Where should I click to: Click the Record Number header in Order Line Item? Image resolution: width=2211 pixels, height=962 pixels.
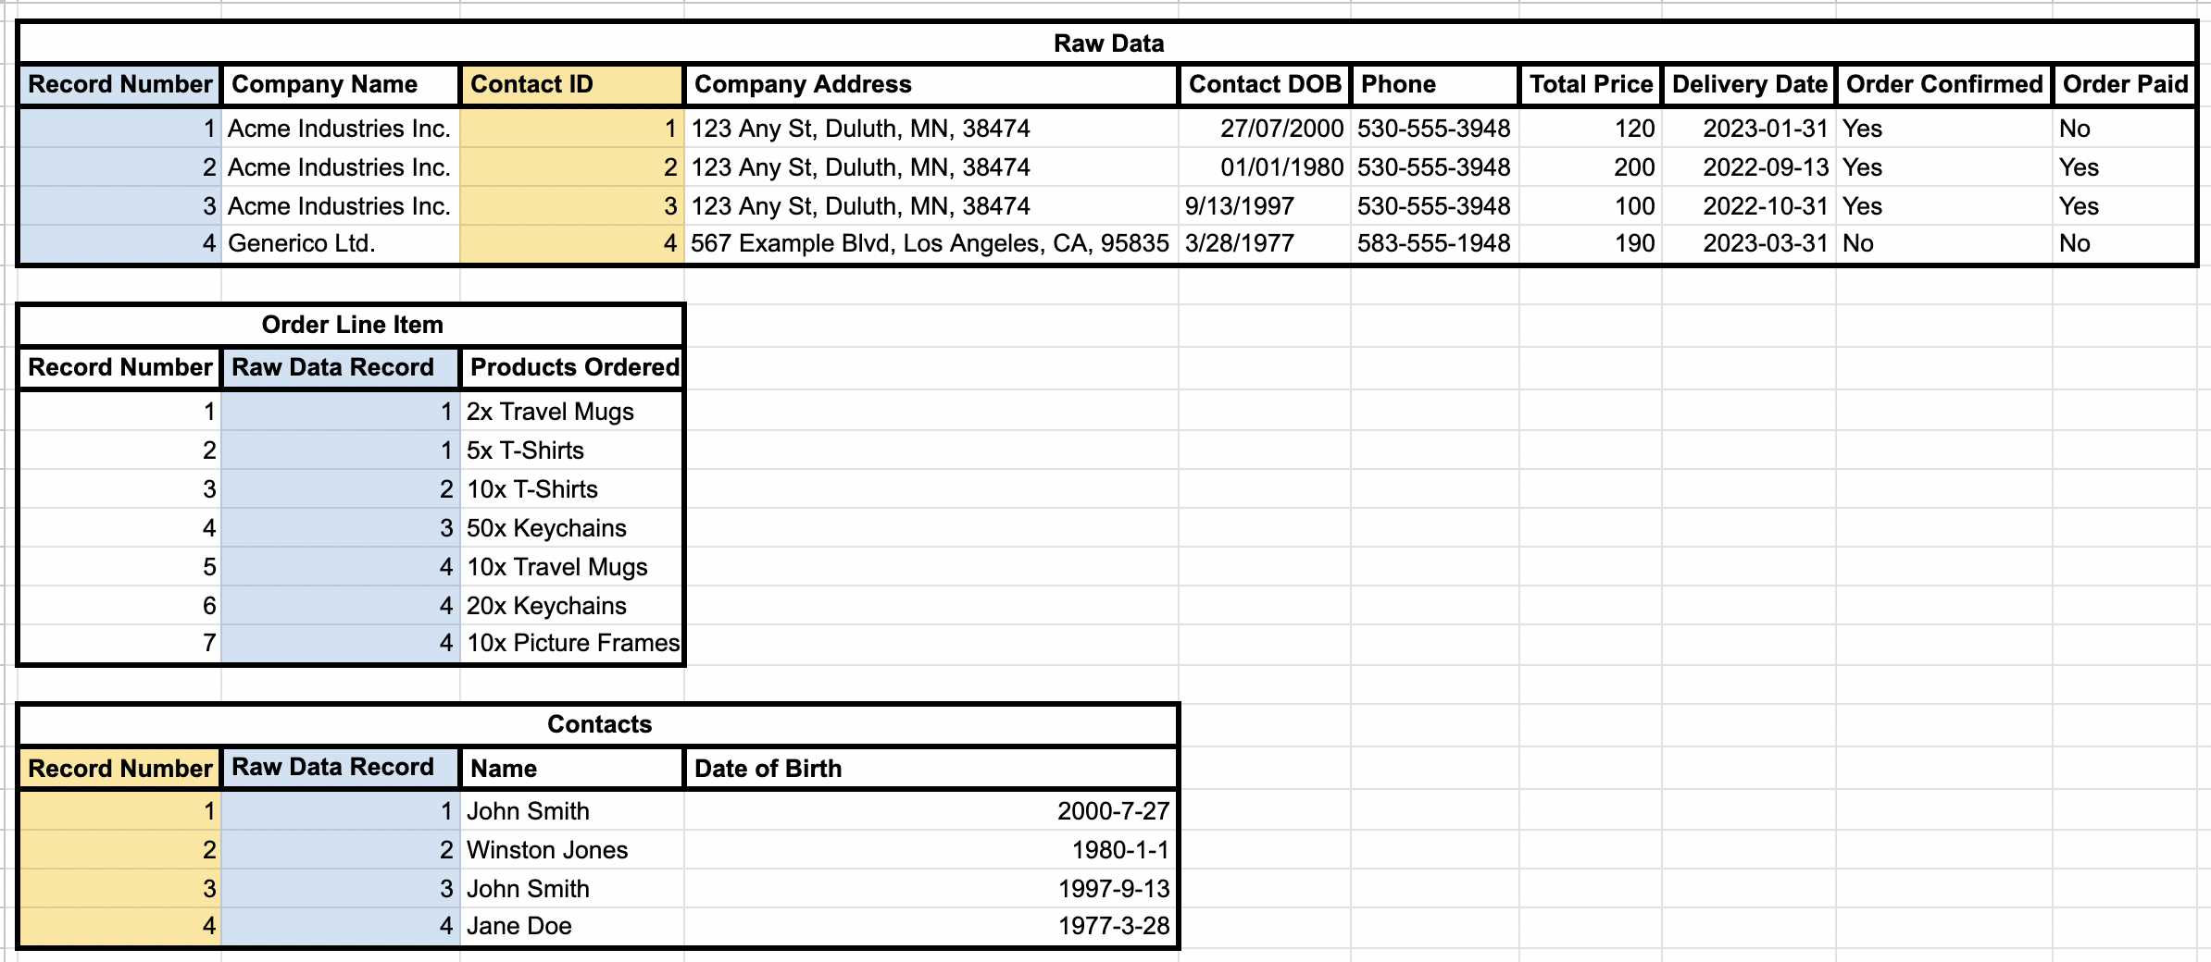[119, 367]
